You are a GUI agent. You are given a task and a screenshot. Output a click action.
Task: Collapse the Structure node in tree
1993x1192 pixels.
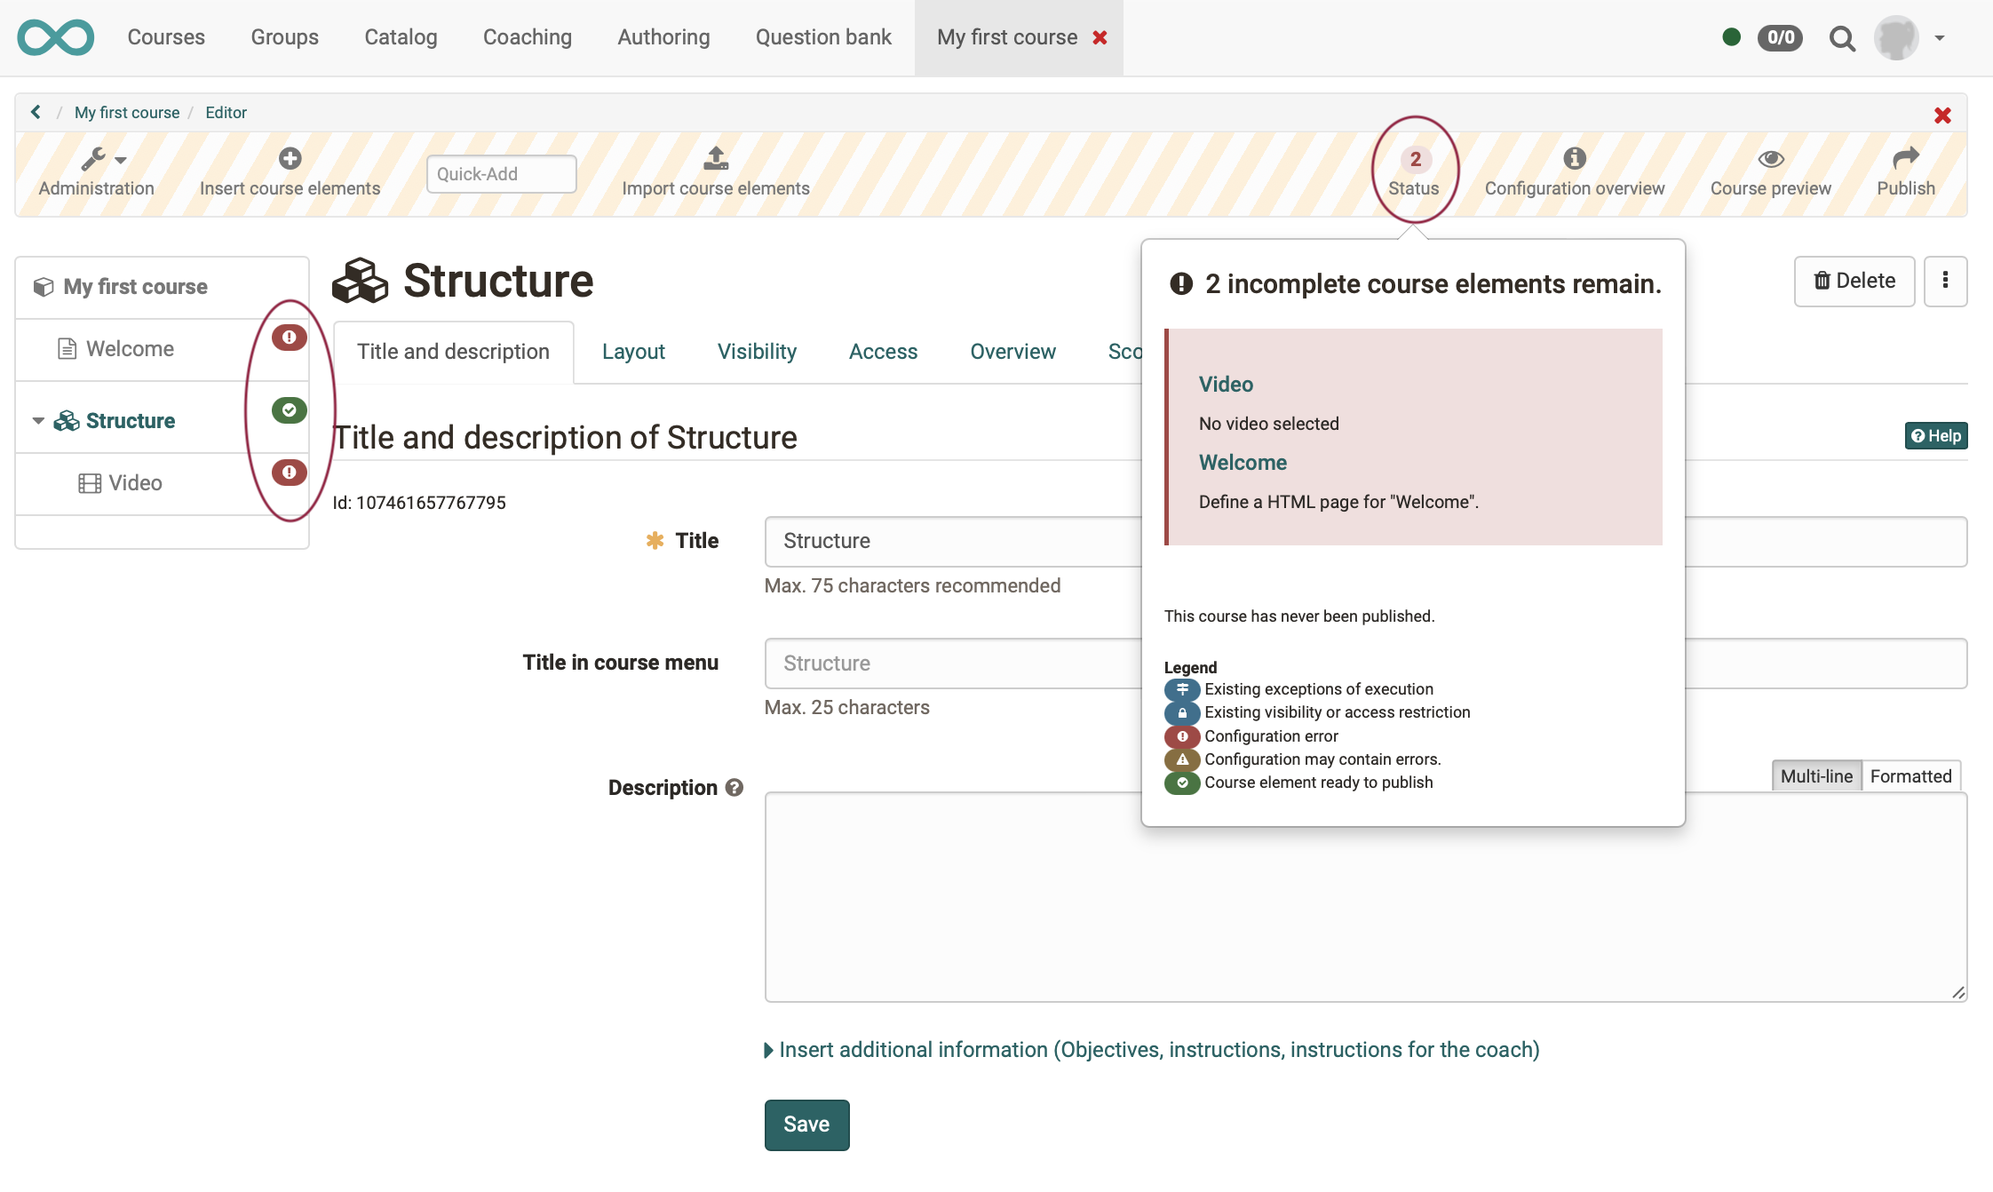tap(38, 421)
